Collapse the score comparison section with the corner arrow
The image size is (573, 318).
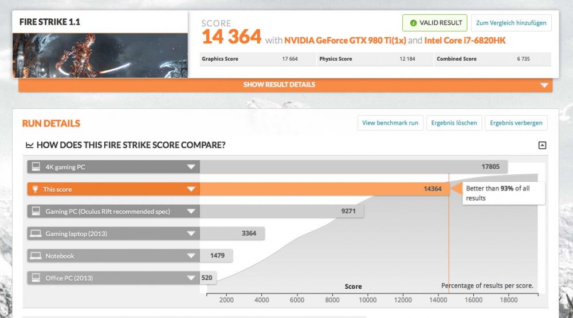[542, 145]
